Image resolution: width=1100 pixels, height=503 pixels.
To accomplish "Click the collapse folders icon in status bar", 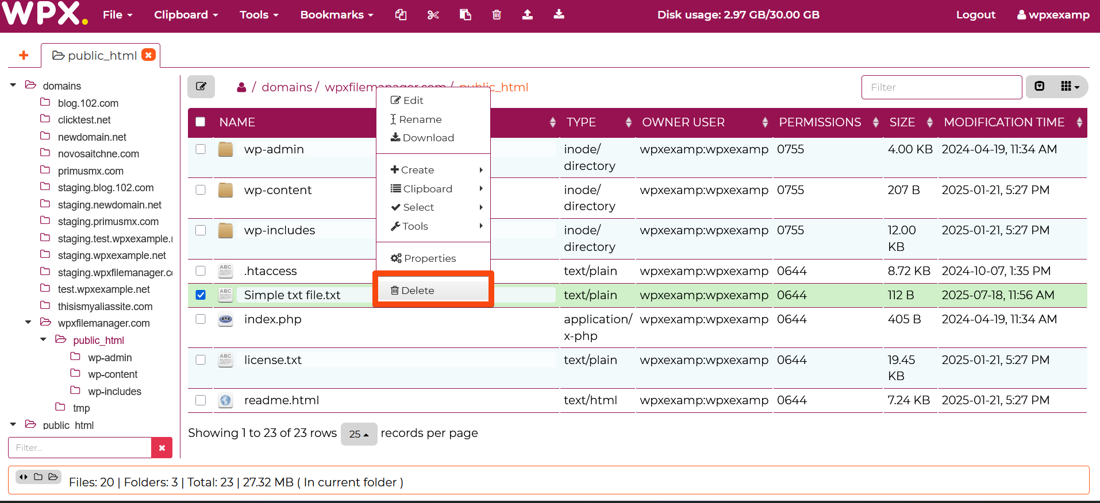I will (x=38, y=477).
